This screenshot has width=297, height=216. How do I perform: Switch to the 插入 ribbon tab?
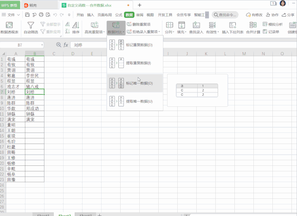point(90,15)
